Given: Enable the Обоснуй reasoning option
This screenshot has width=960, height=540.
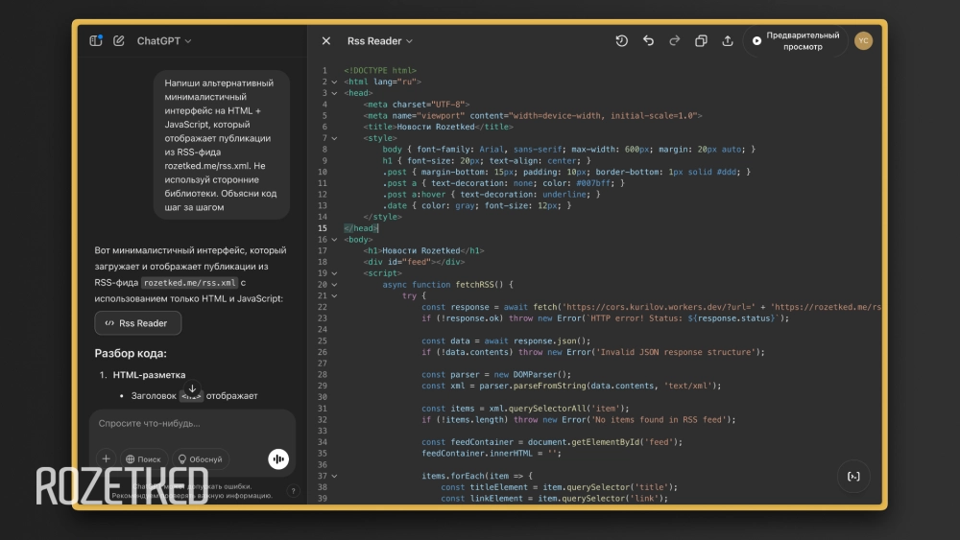Looking at the screenshot, I should pos(200,459).
